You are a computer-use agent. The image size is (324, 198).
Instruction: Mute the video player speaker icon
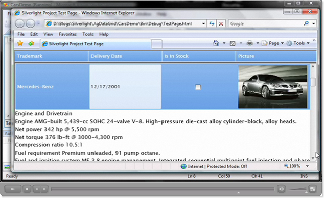pyautogui.click(x=281, y=189)
